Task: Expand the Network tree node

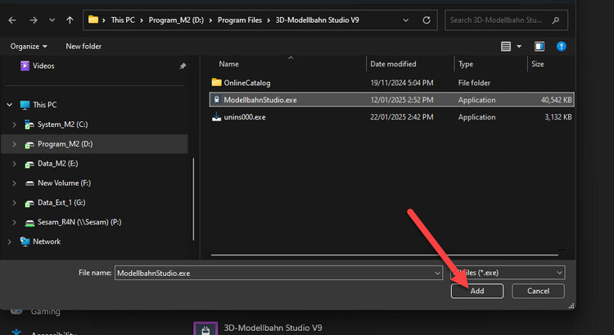Action: point(9,242)
